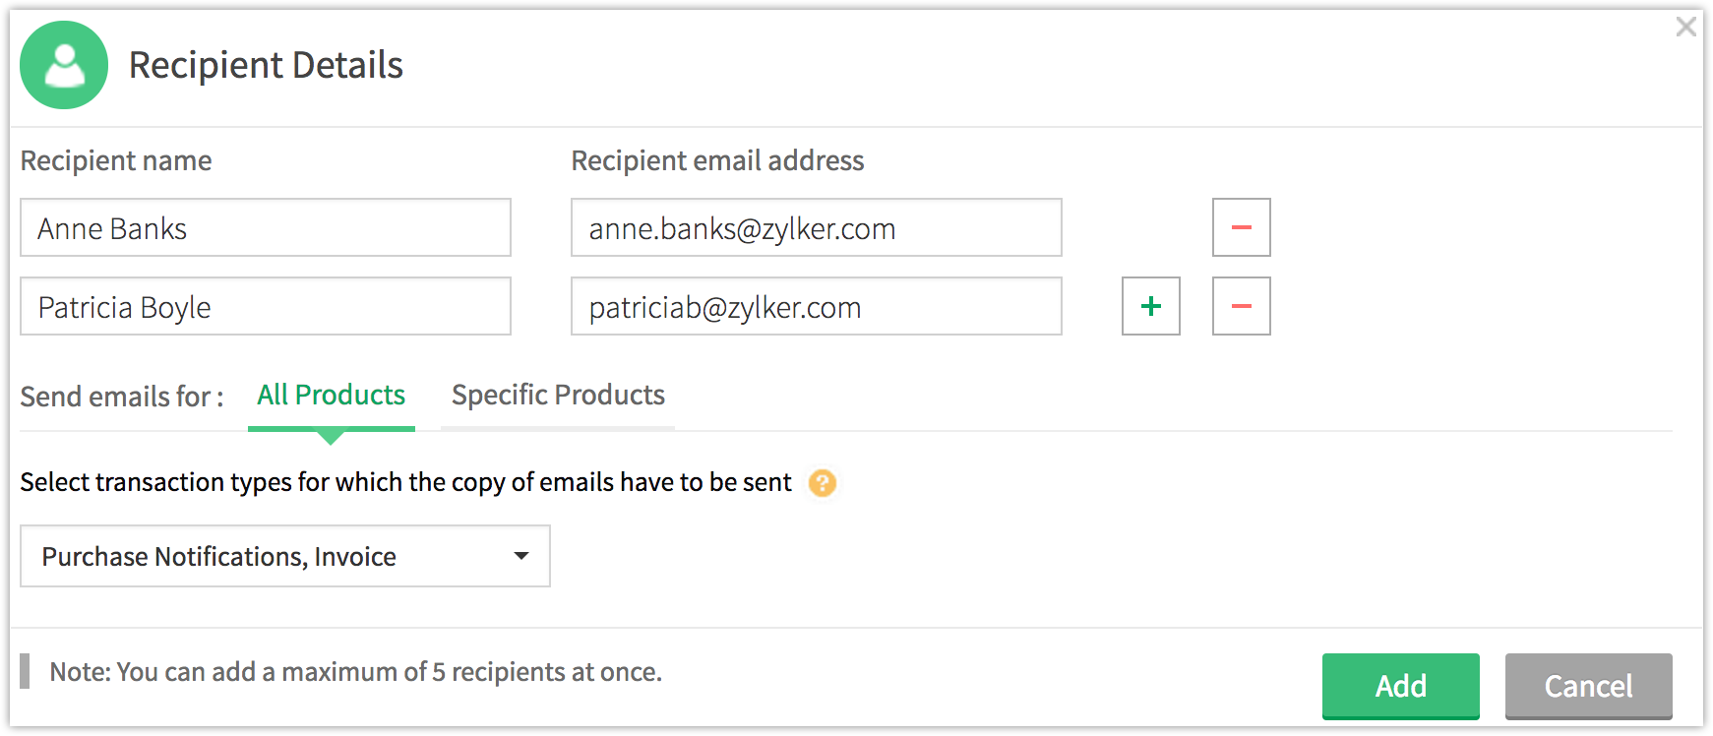The image size is (1713, 736).
Task: Select the patriciab@zylker.com email input
Action: 816,306
